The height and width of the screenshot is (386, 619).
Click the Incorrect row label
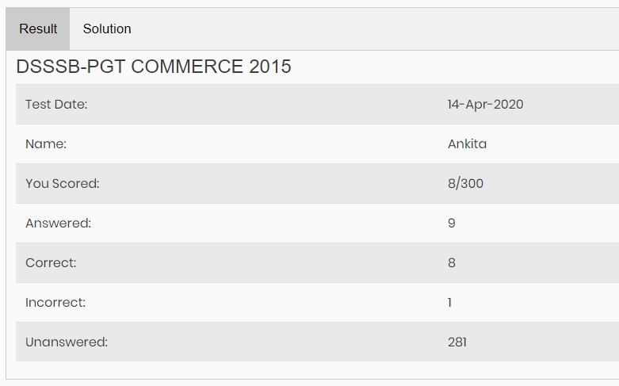(x=55, y=303)
